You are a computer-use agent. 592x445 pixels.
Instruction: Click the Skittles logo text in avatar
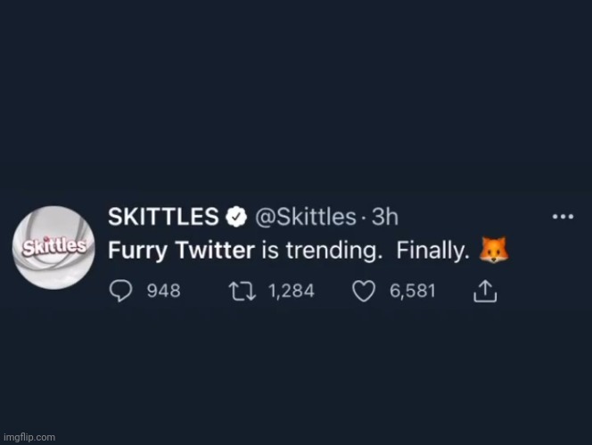[x=54, y=246]
